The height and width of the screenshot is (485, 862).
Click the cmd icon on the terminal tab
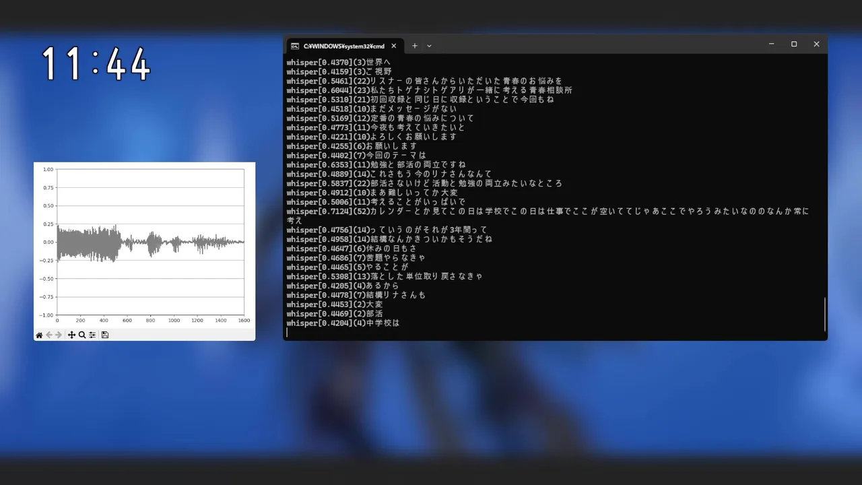pyautogui.click(x=295, y=46)
